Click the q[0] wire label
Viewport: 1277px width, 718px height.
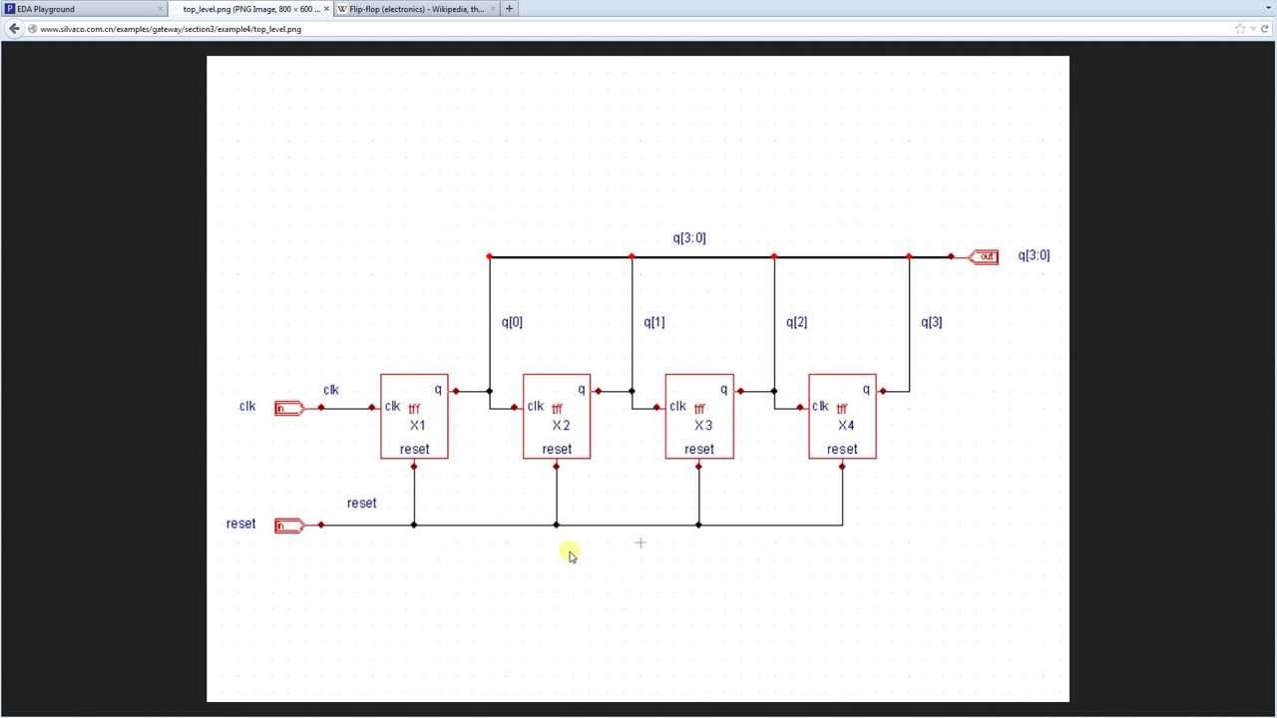[512, 322]
